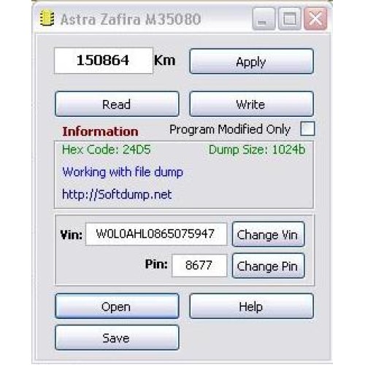Minimize the Astra Zafira M35080 window

[264, 19]
